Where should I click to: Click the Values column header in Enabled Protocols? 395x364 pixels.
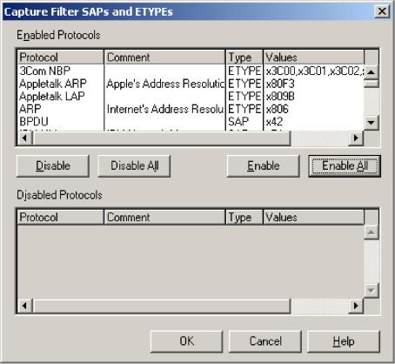(x=313, y=57)
